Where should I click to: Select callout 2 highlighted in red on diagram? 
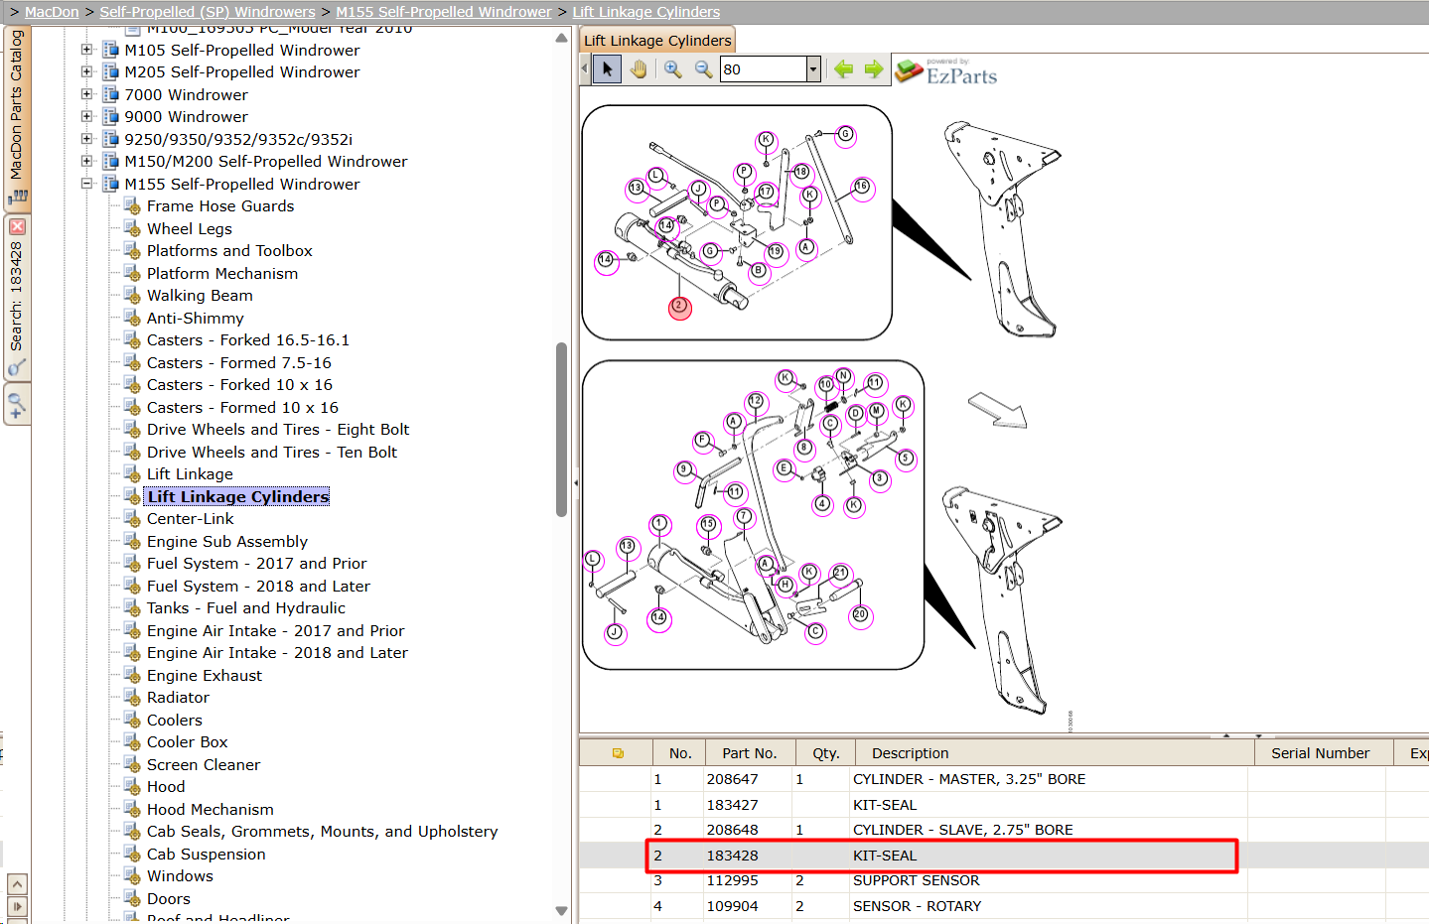[679, 307]
